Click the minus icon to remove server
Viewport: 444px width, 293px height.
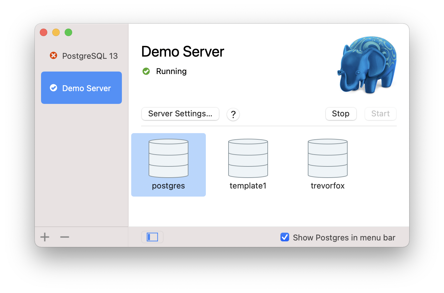tap(65, 237)
